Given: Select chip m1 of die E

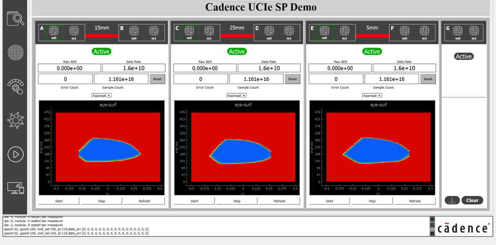Looking at the screenshot, I should tap(344, 32).
